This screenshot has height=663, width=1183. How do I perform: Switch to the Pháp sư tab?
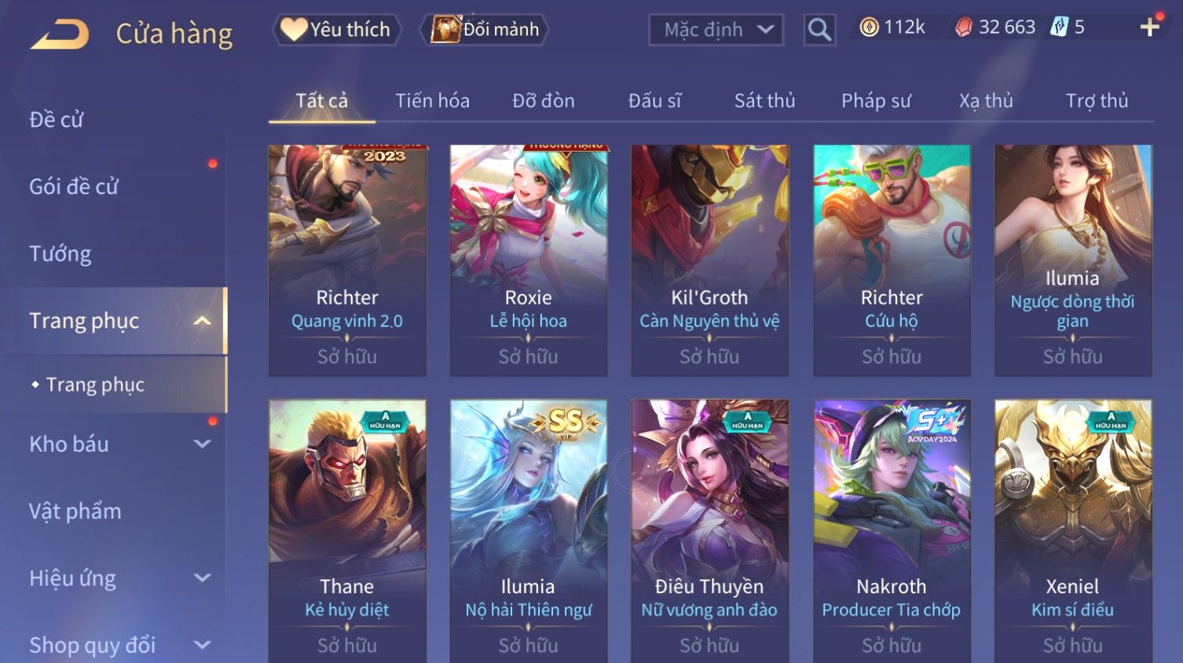876,101
